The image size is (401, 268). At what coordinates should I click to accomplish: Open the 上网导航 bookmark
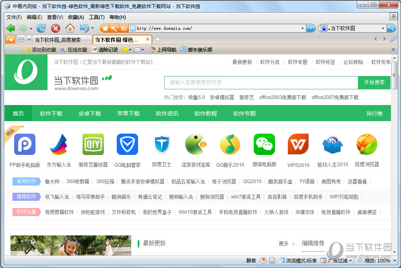[163, 49]
